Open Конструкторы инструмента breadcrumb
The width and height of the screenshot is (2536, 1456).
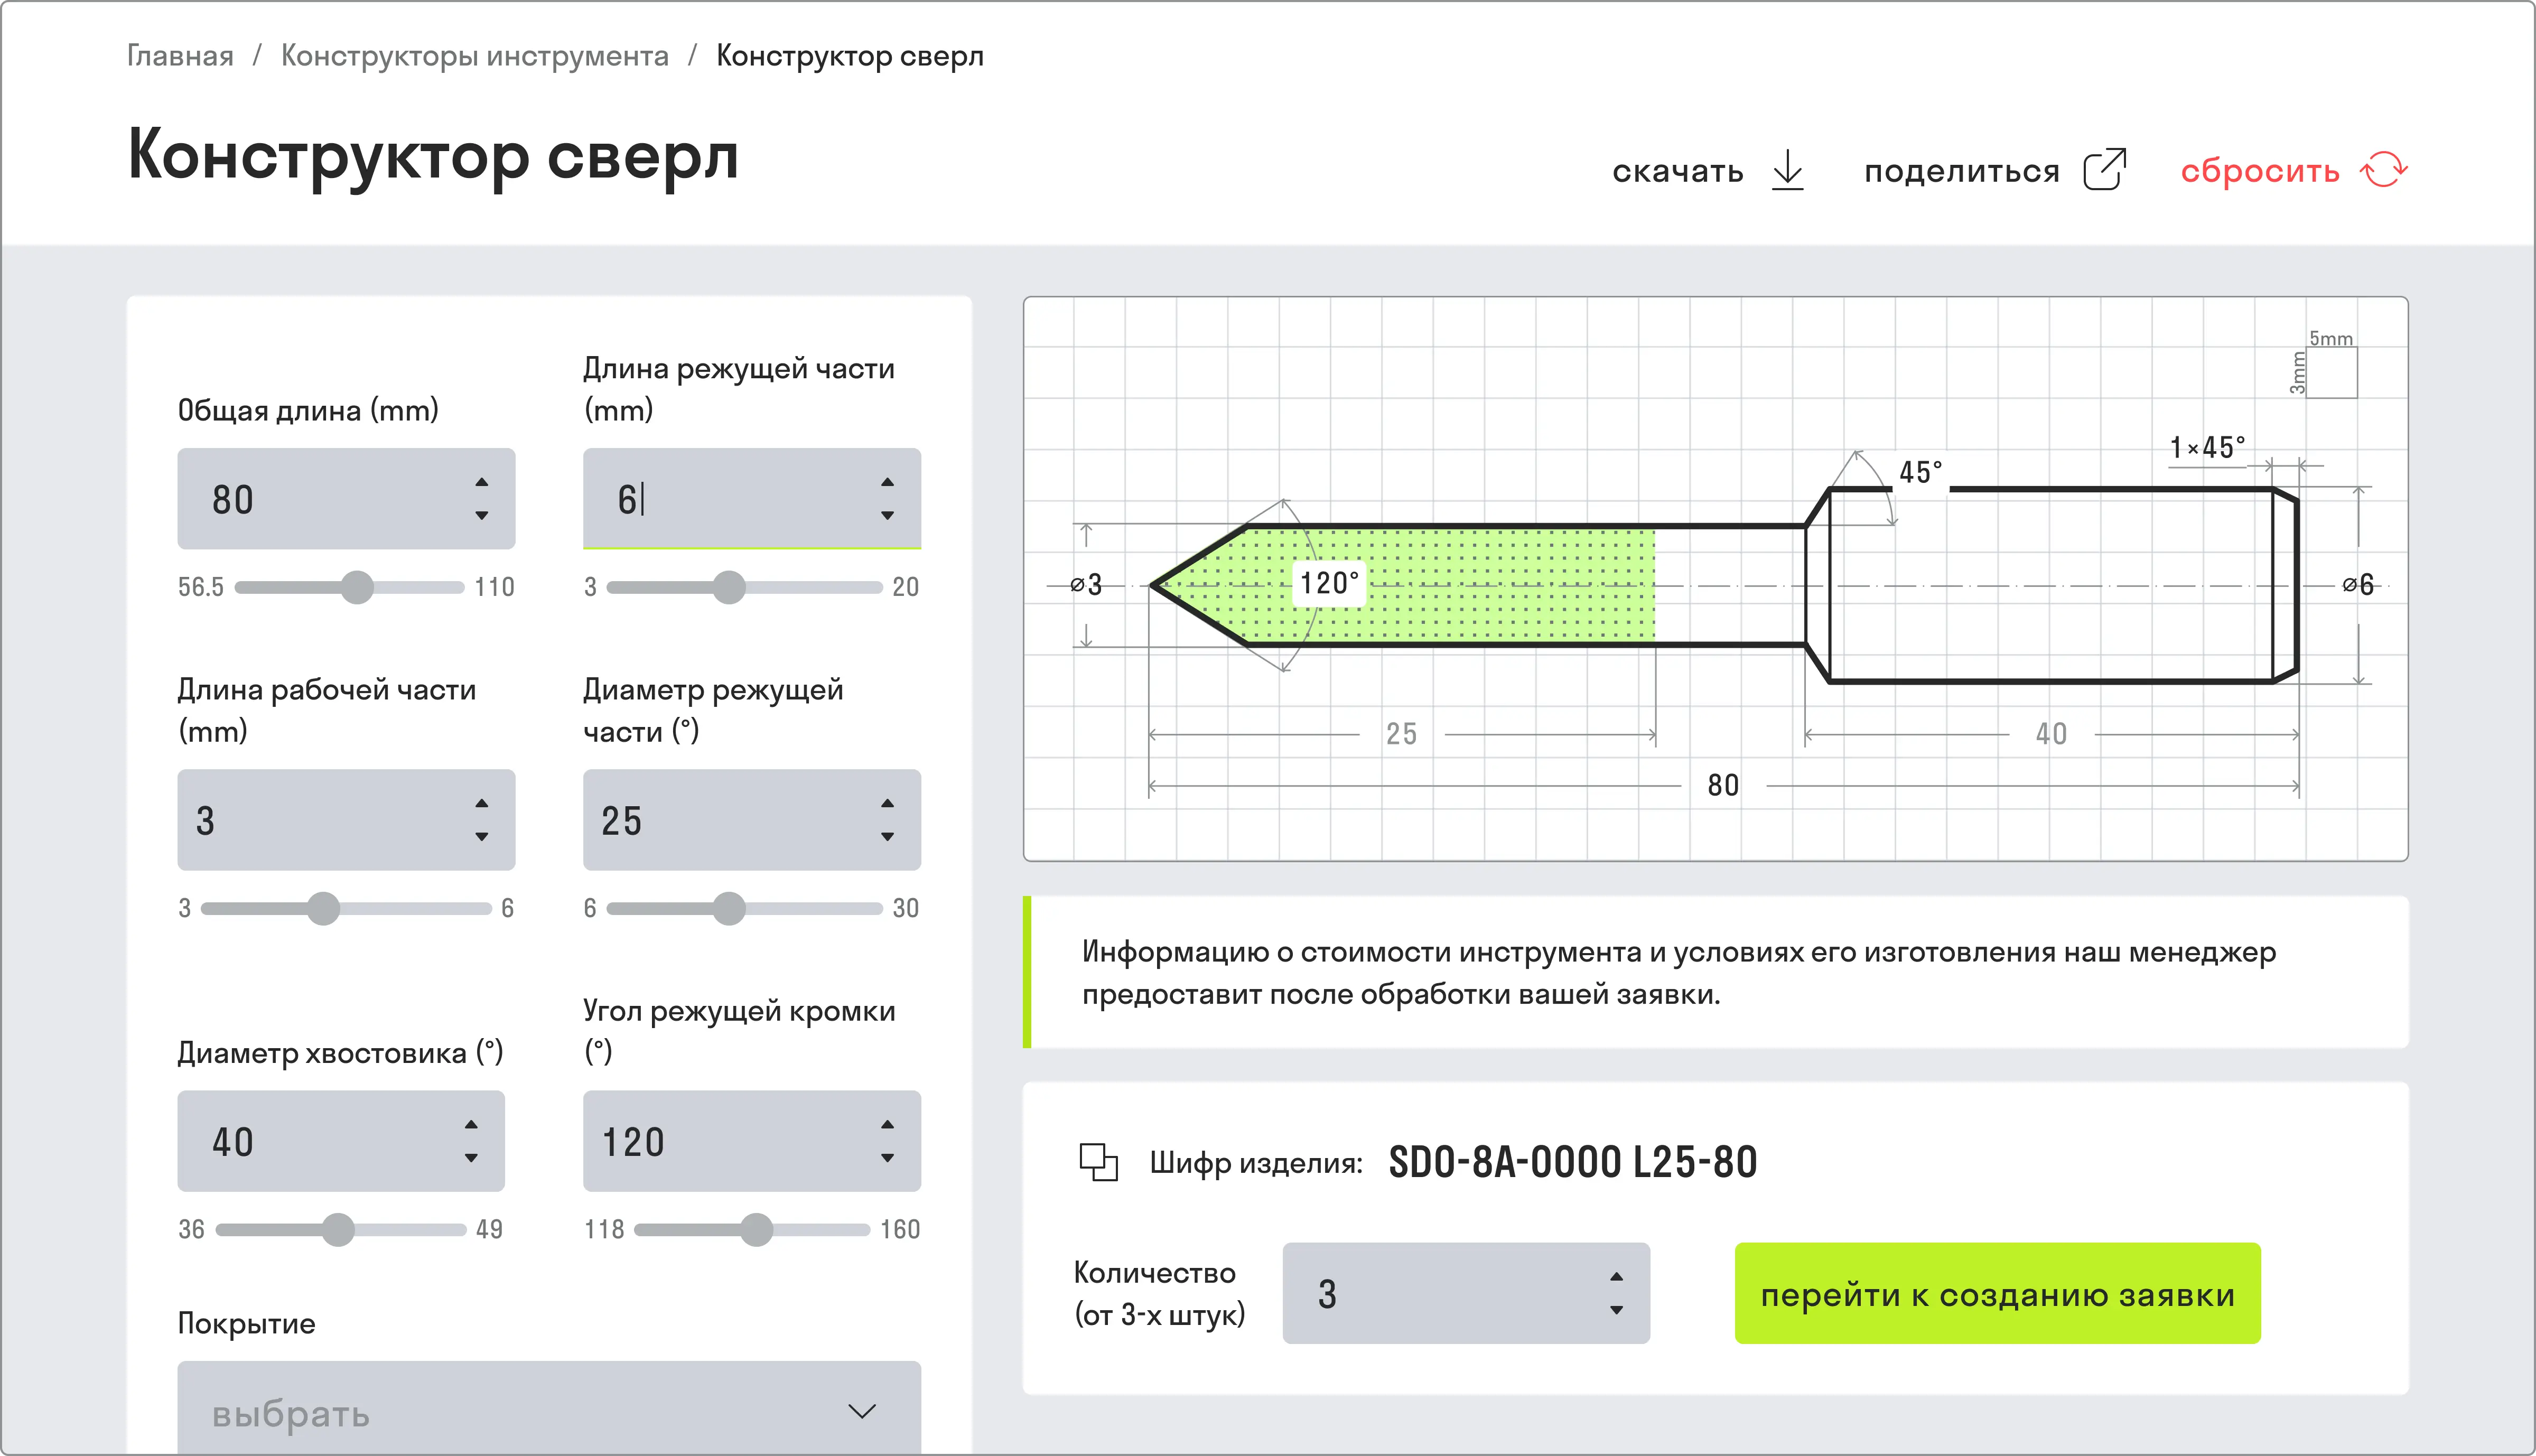tap(475, 56)
